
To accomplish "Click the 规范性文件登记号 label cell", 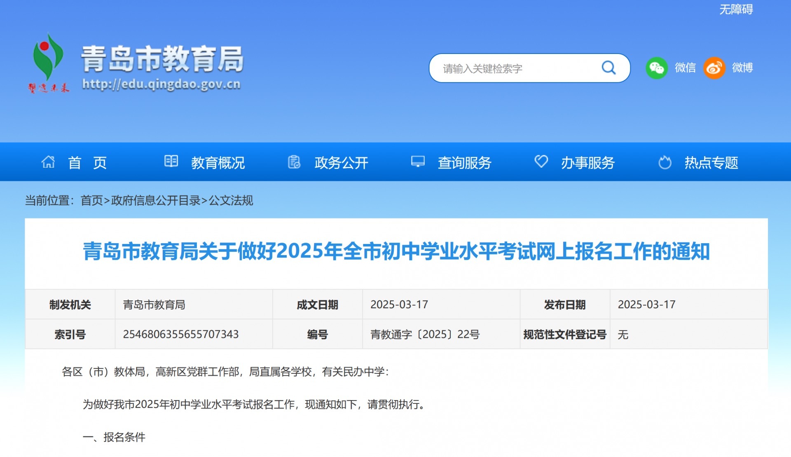I will click(565, 334).
